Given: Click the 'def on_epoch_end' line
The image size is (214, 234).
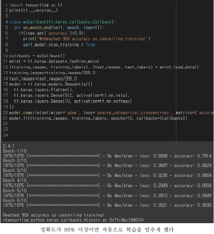Looking at the screenshot, I should [x=59, y=28].
